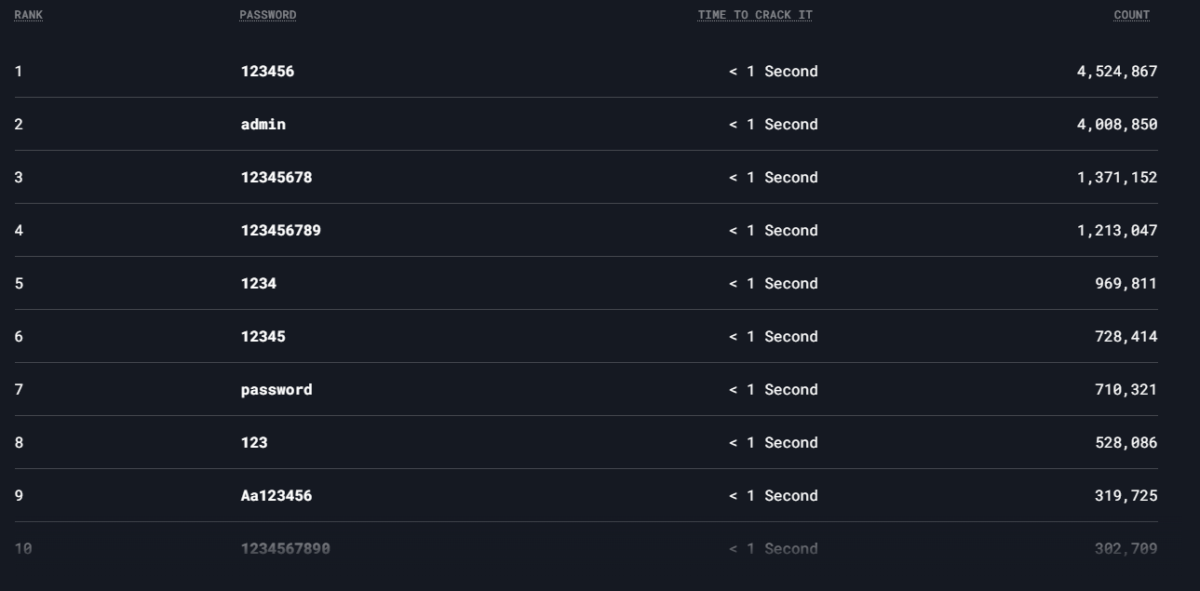Click the 123 password entry
This screenshot has height=591, width=1200.
[x=254, y=442]
